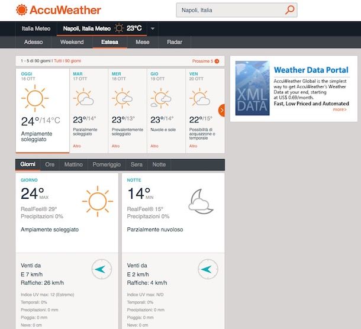
Task: Click the Altro link under VEN 20 OTT
Action: coord(193,146)
